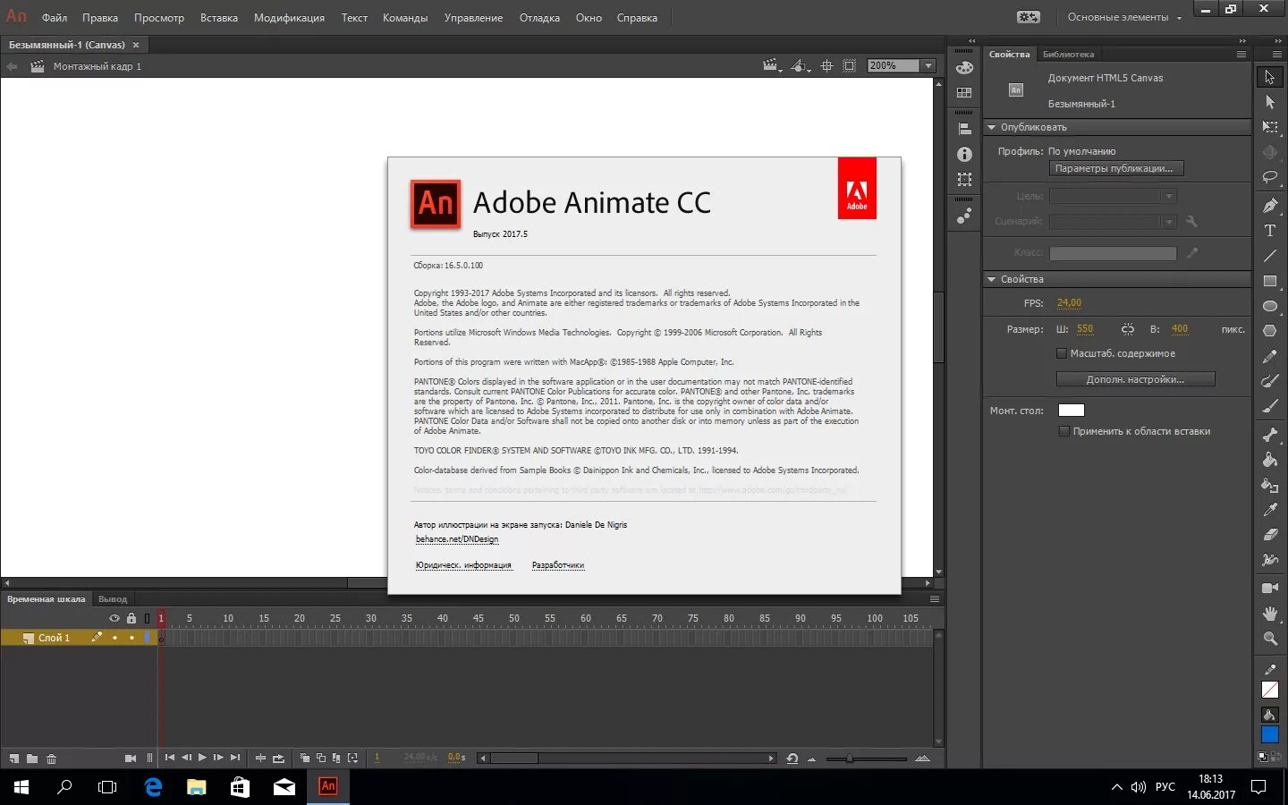Toggle loop playback button

point(278,758)
